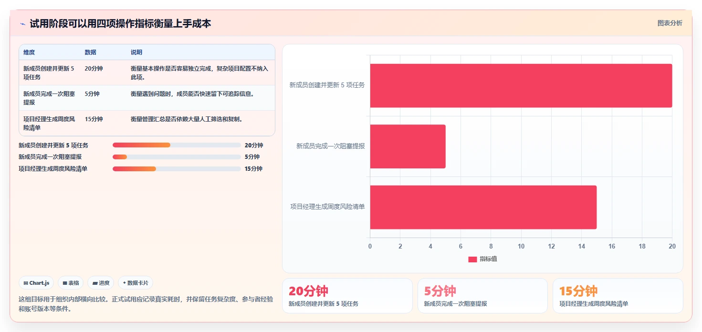Click the chart bar for 项目经理生成周度风险清单
Viewport: 702px width, 332px height.
pyautogui.click(x=483, y=207)
